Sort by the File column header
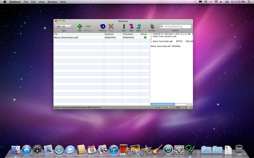This screenshot has height=158, width=254. click(79, 34)
